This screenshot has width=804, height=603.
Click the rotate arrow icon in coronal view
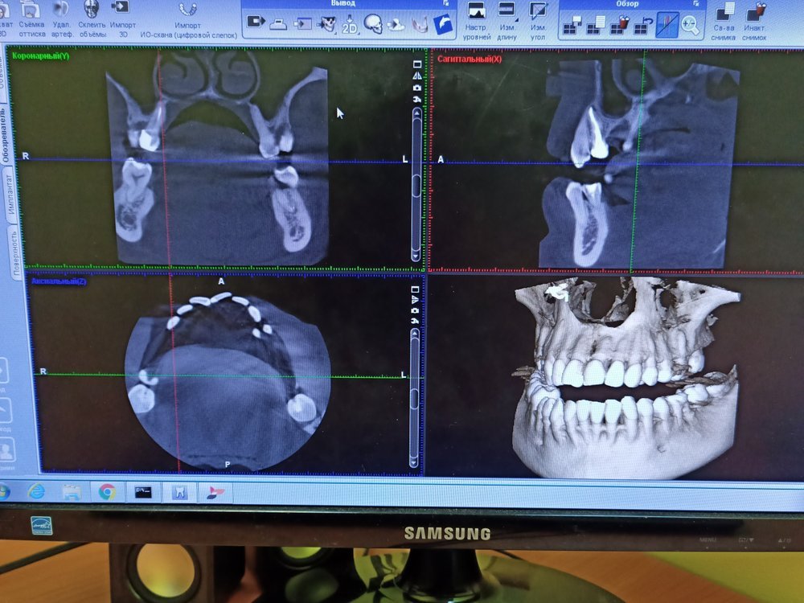click(x=416, y=98)
